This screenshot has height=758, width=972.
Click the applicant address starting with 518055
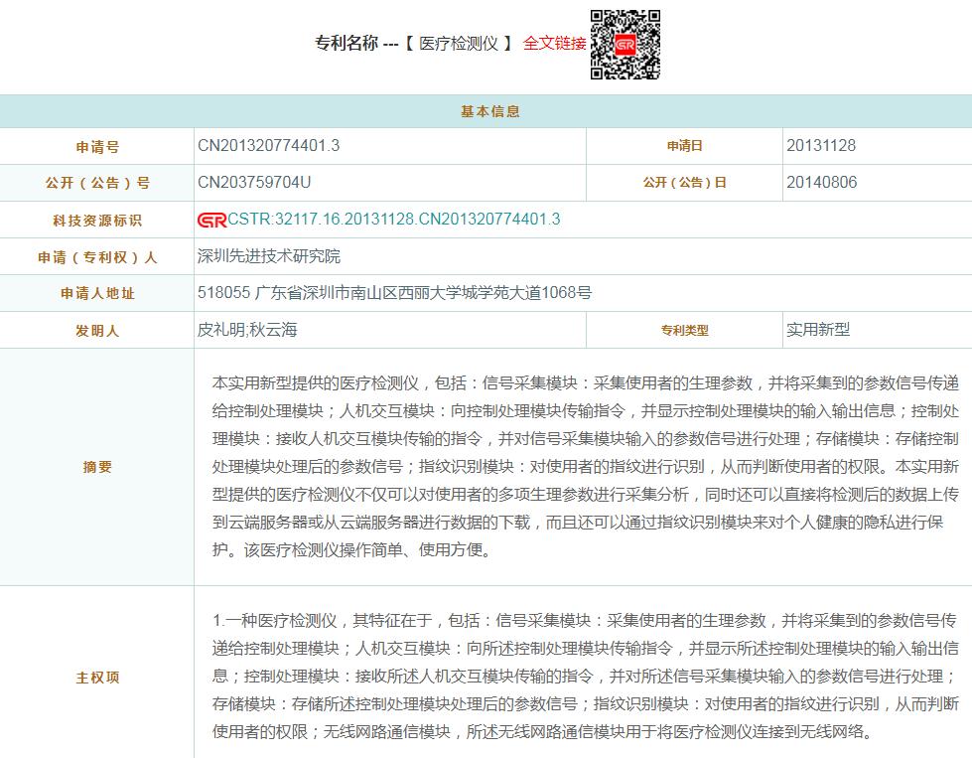pos(395,293)
